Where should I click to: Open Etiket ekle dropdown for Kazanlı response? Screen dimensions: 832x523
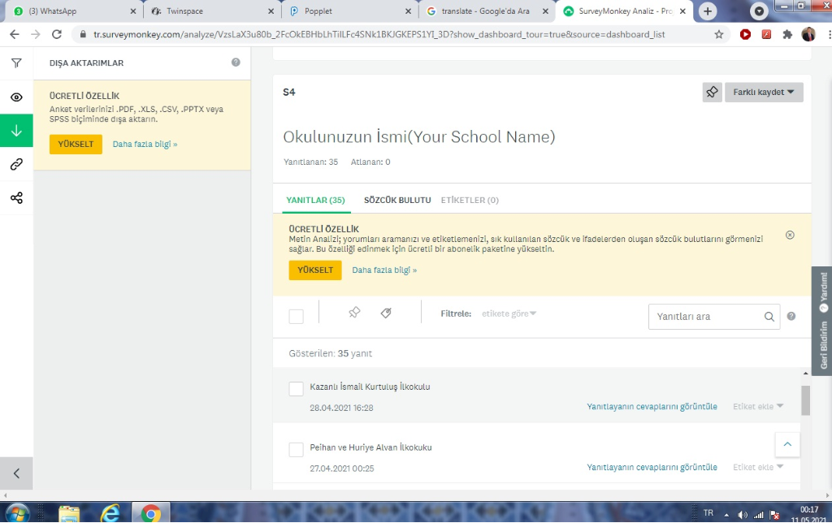(x=758, y=406)
